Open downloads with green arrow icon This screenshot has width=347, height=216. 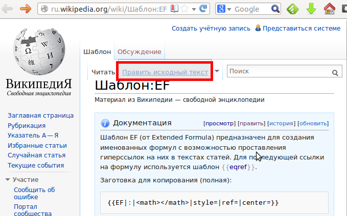pyautogui.click(x=311, y=9)
